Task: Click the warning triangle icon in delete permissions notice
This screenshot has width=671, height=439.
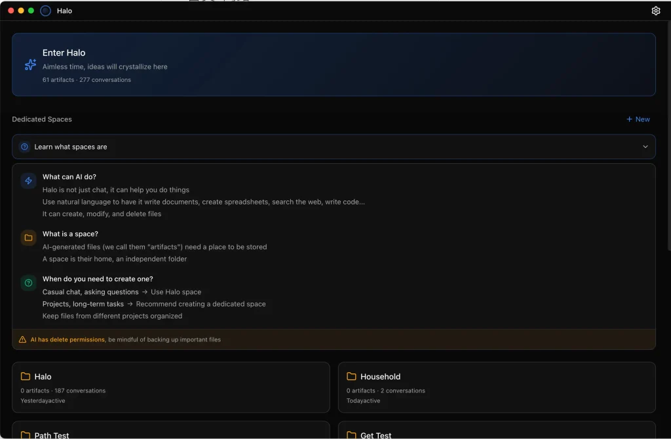Action: [x=23, y=339]
